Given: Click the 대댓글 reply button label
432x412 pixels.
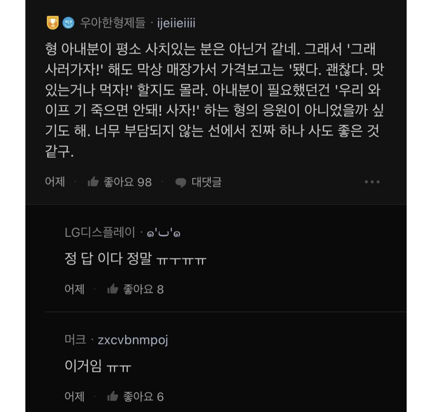Looking at the screenshot, I should (x=206, y=182).
